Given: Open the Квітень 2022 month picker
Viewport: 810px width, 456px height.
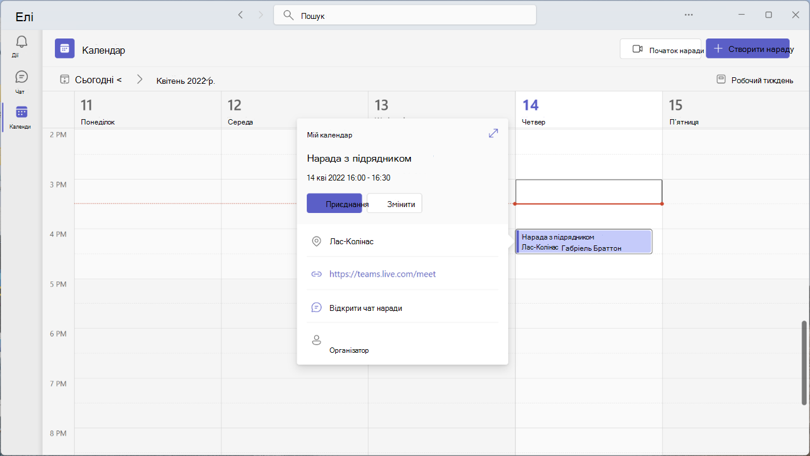Looking at the screenshot, I should coord(185,81).
